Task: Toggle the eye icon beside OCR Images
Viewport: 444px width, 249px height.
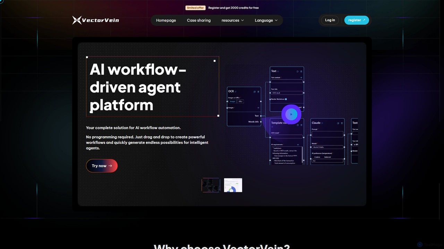Action: pos(258,108)
